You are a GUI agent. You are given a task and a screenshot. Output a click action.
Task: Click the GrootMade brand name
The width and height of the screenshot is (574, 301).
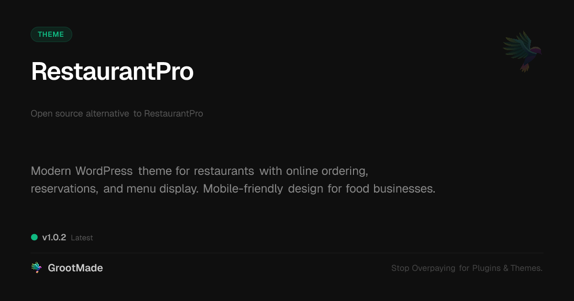click(75, 268)
